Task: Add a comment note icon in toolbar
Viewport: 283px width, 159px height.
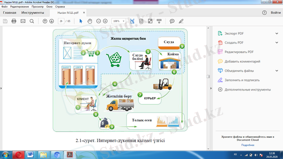Action: click(x=172, y=21)
